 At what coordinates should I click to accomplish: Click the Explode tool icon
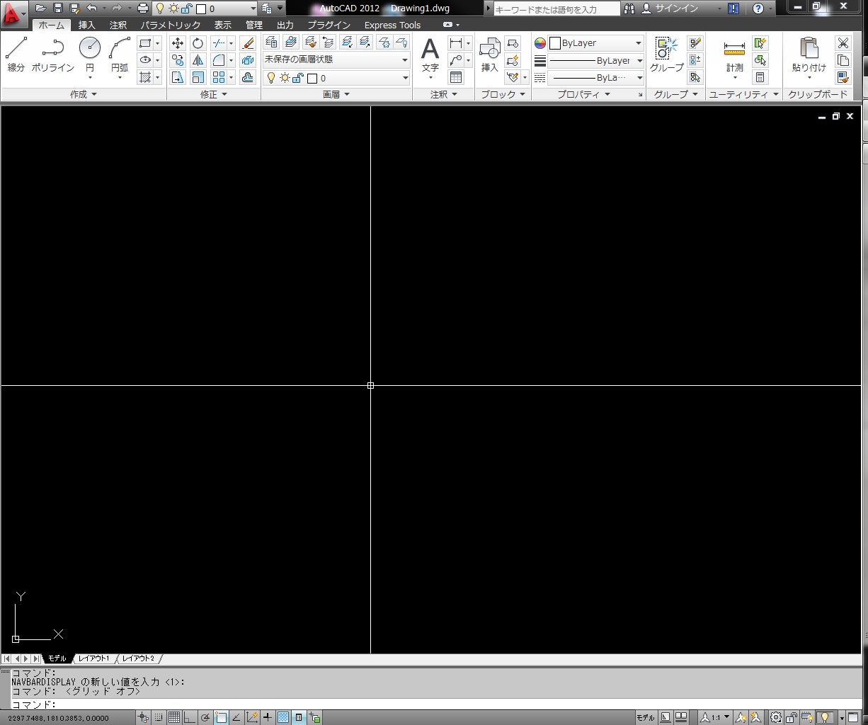click(248, 60)
